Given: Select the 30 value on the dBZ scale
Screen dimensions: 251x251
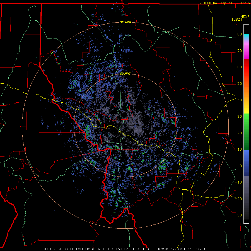Looking at the screenshot, I should click(240, 117).
